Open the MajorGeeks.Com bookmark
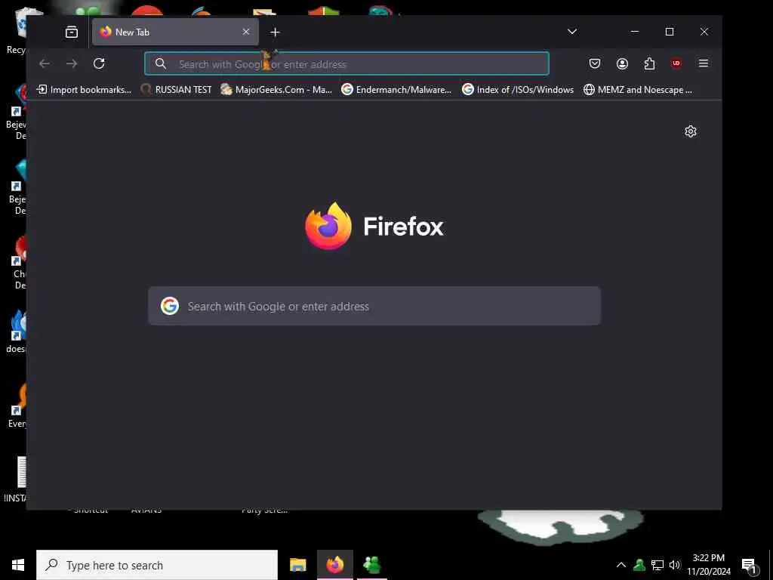773x580 pixels. pos(276,89)
